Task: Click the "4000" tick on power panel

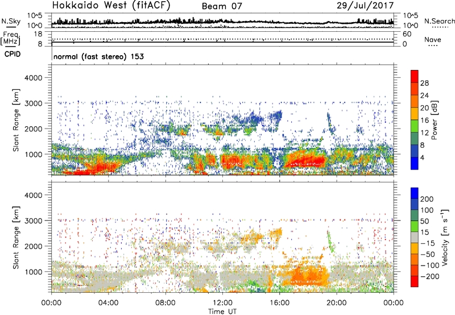Action: [x=34, y=78]
